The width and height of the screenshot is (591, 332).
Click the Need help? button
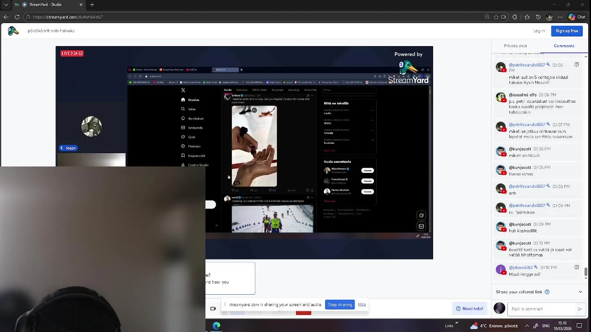(x=470, y=309)
